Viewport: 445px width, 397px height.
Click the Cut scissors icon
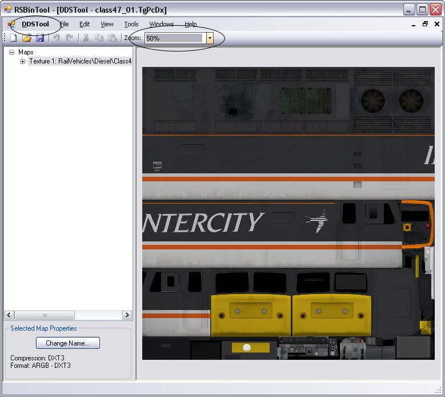click(86, 38)
